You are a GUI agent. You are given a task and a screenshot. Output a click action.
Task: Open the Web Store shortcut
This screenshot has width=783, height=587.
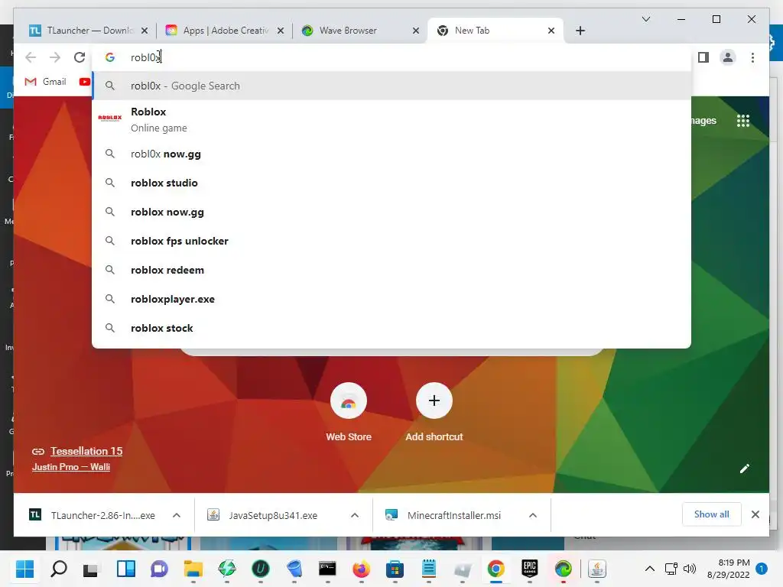(x=349, y=412)
